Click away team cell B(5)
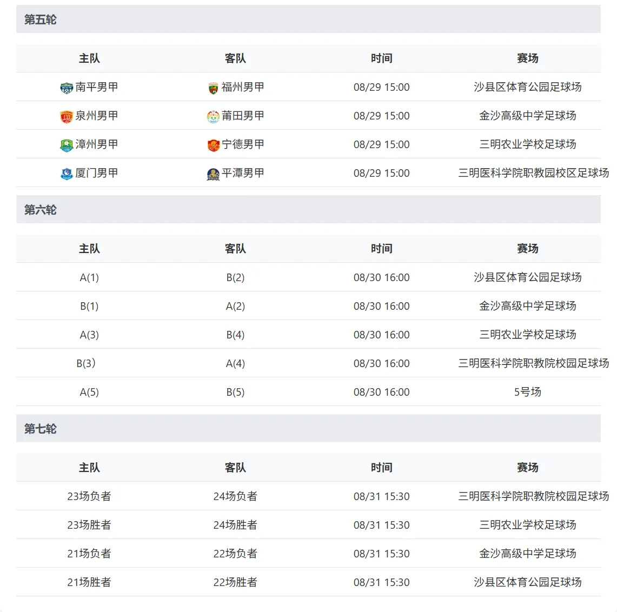617x612 pixels. [235, 392]
